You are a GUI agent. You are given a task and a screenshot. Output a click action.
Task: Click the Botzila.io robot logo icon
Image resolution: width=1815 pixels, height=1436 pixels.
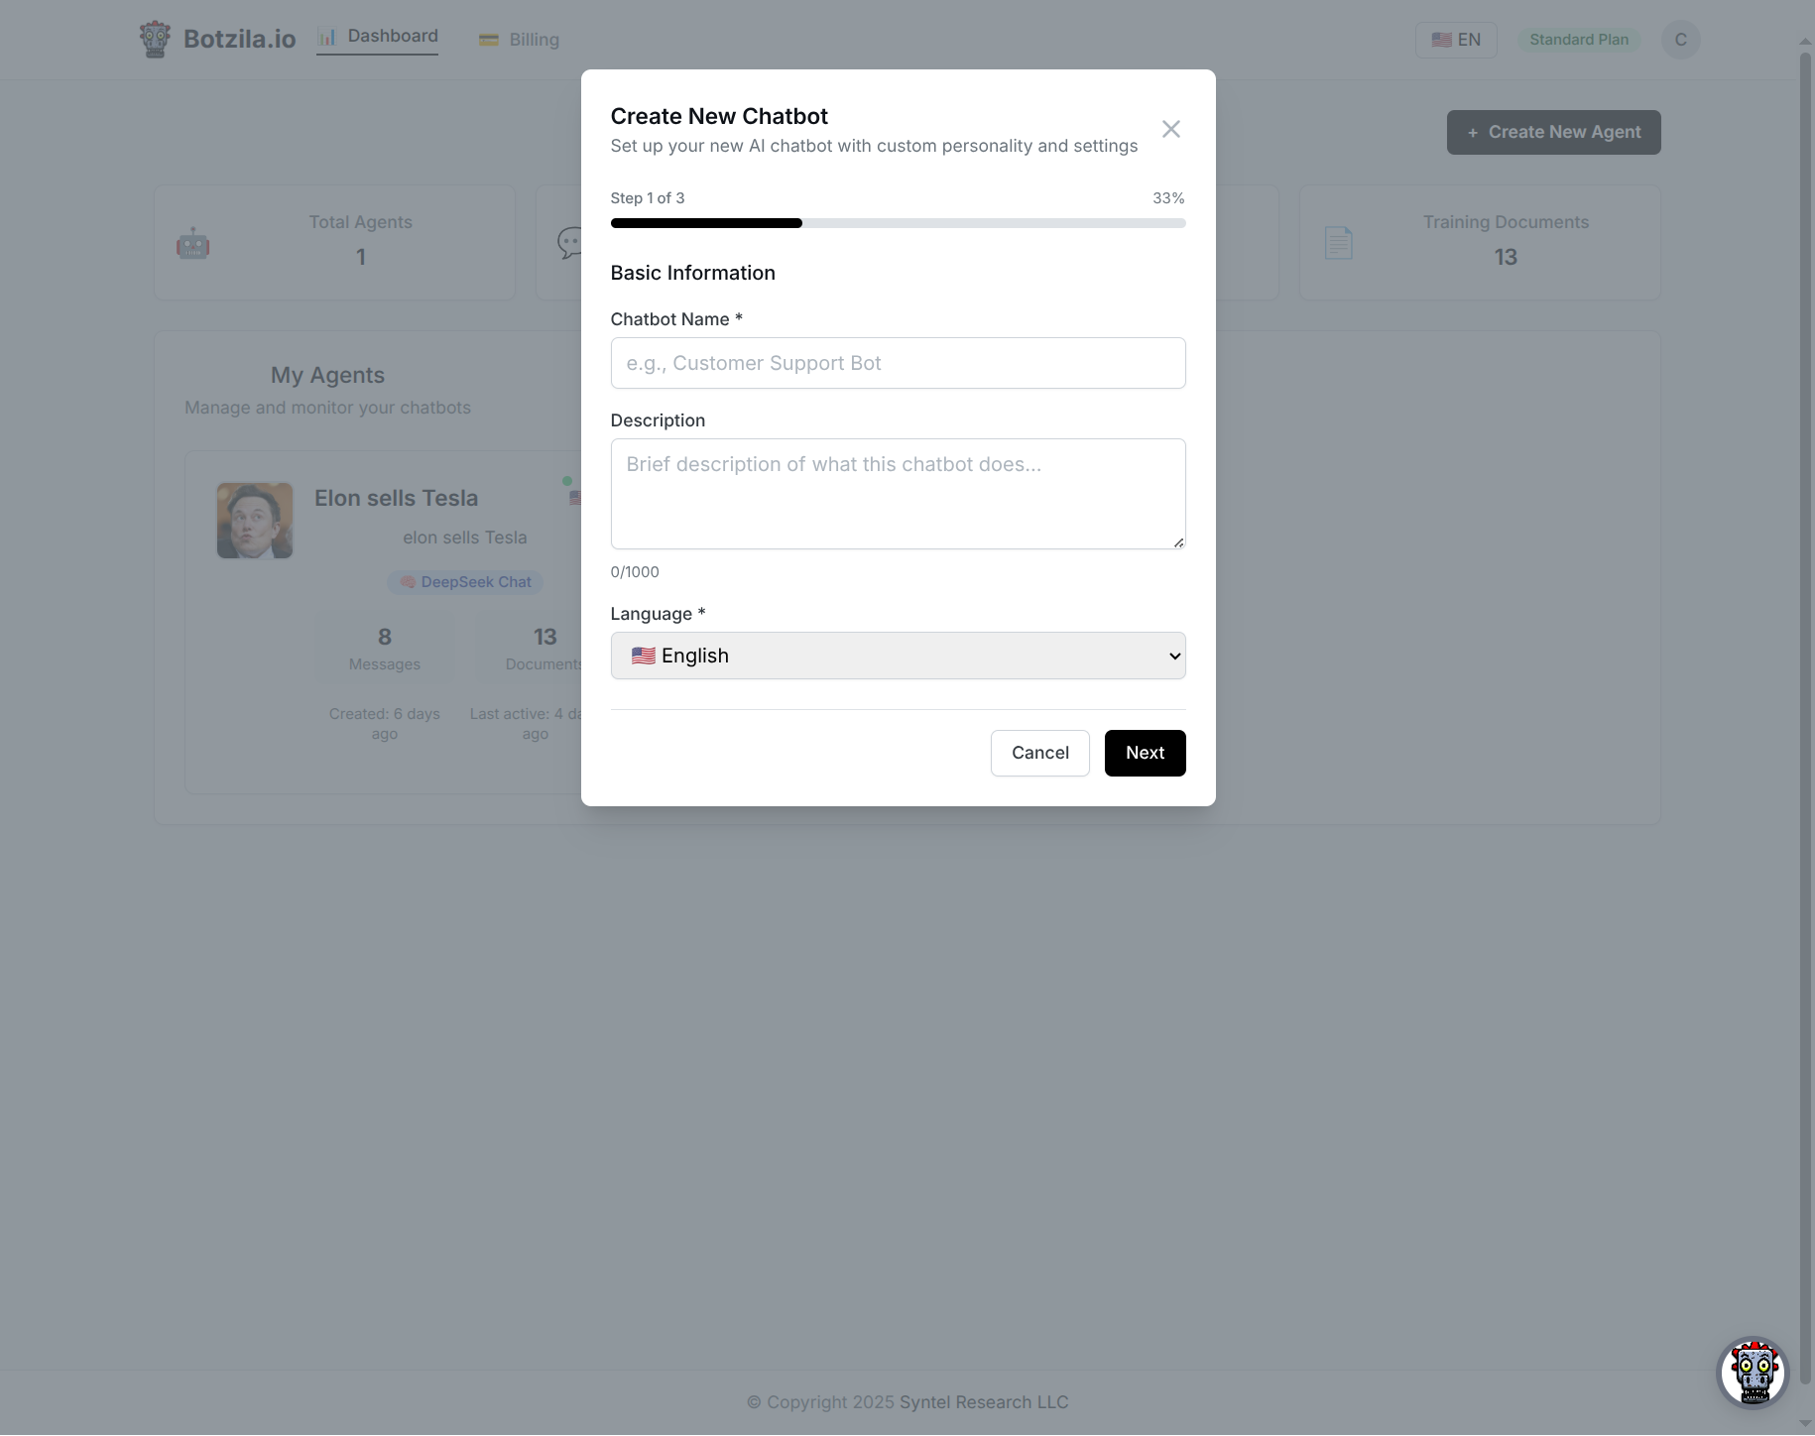pos(155,40)
